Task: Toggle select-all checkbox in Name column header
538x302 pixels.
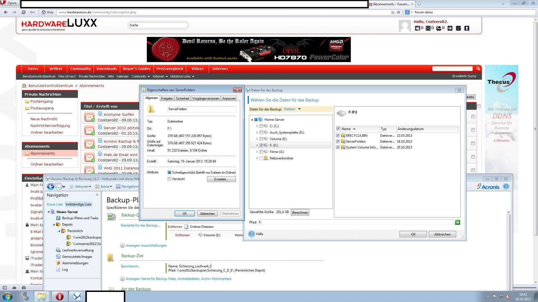Action: pyautogui.click(x=338, y=129)
